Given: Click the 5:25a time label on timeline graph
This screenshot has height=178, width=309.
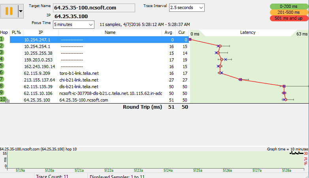Looking at the screenshot, I should (198, 171).
